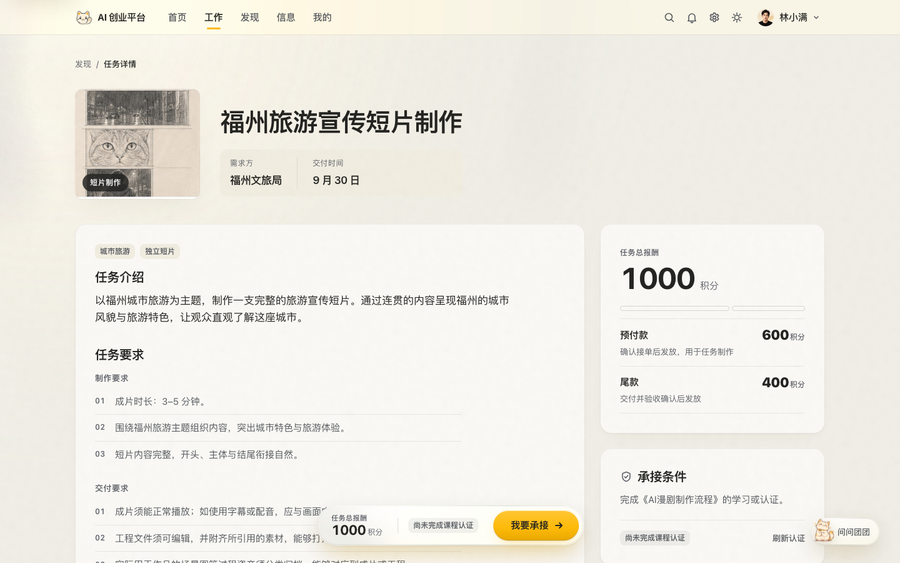Click the 600 积分 prepayment amount
The image size is (900, 563).
point(783,335)
